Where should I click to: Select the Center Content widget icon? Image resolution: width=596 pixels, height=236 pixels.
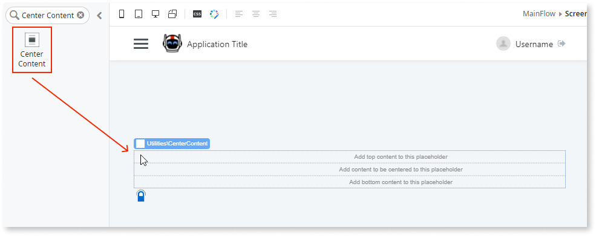(32, 39)
